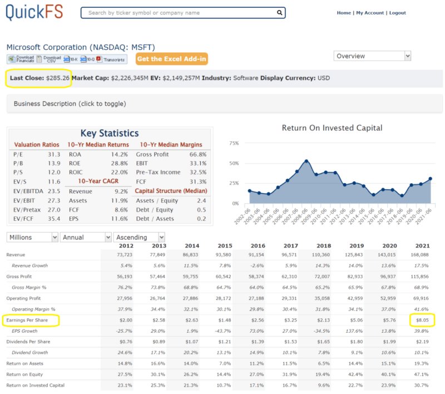Click the Revenue row label

coord(16,255)
